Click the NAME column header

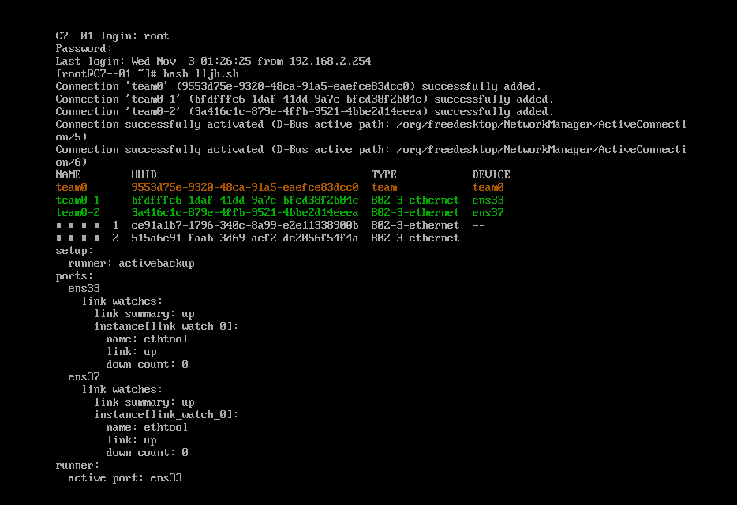point(68,175)
